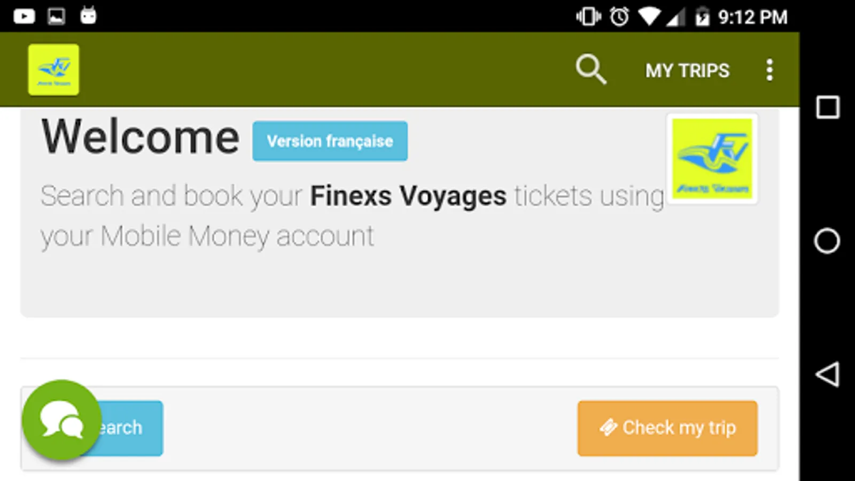This screenshot has width=855, height=481.
Task: Tap the Android robot notification icon
Action: click(x=88, y=15)
